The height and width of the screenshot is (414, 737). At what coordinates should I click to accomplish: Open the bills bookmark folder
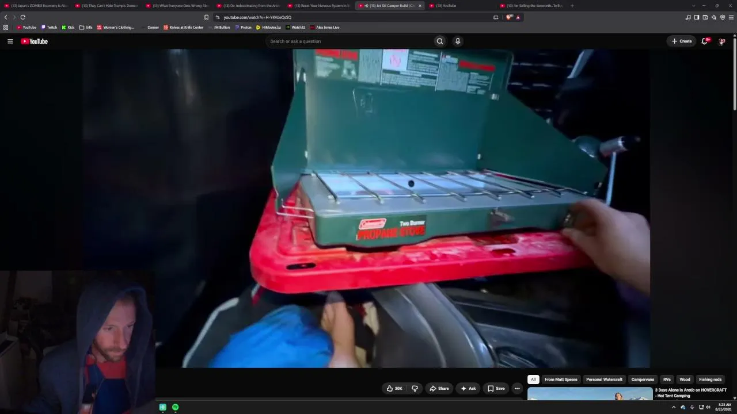tap(86, 27)
